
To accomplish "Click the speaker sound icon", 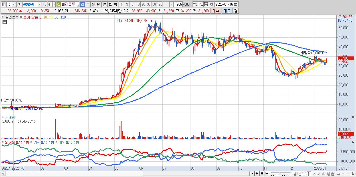I will pos(50,4).
